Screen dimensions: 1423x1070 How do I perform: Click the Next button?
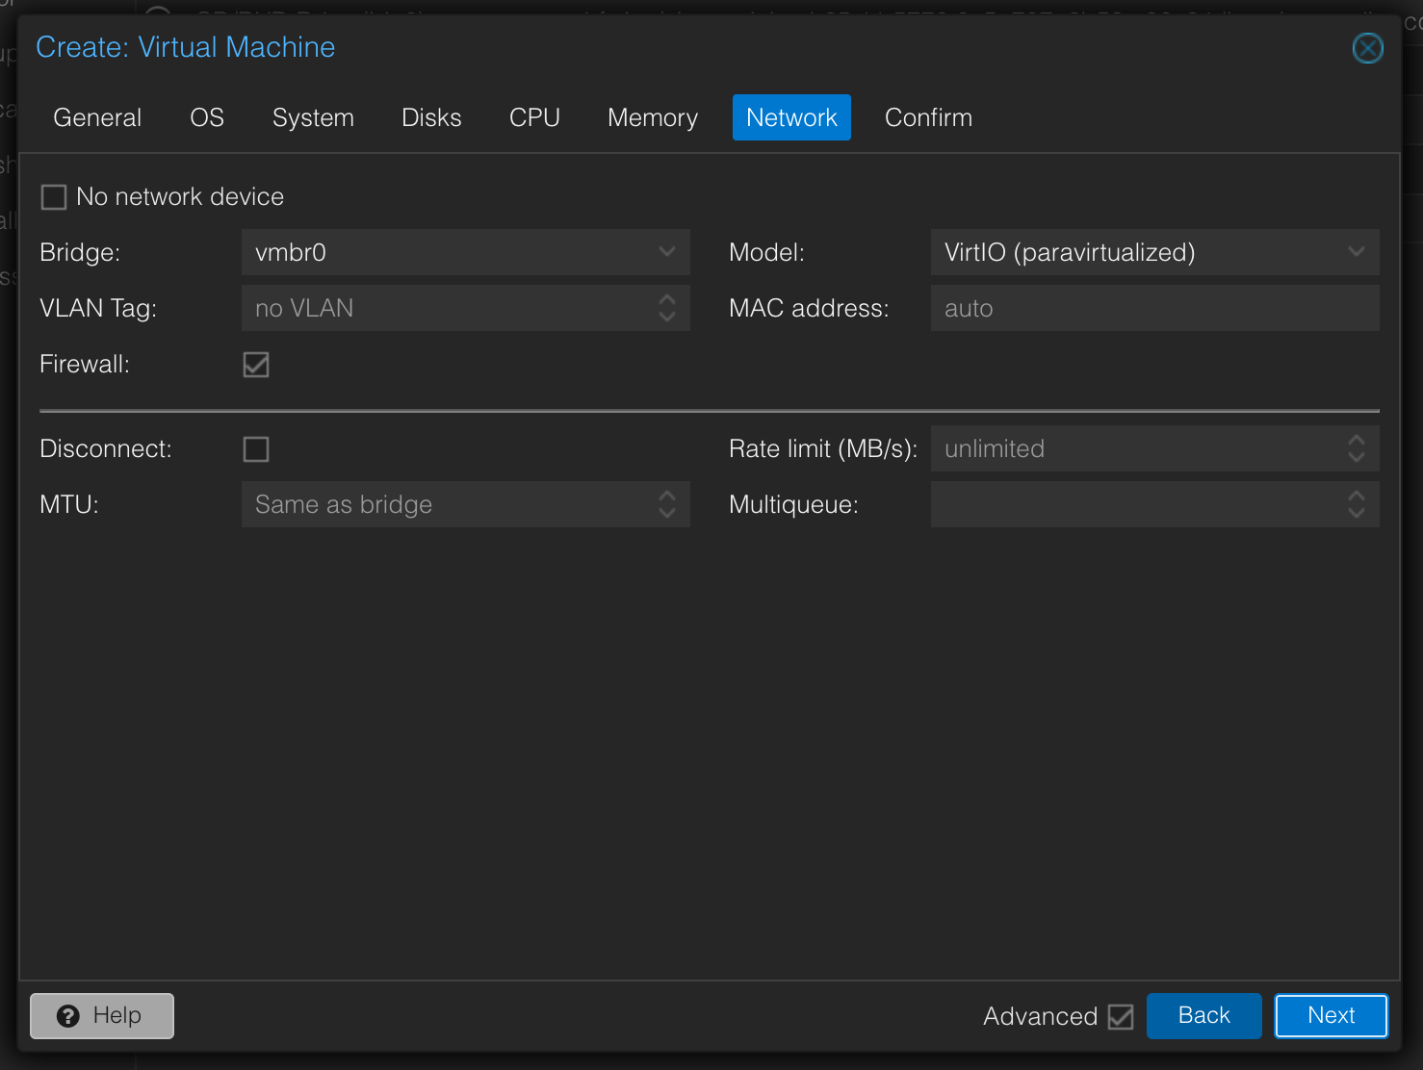[1331, 1015]
